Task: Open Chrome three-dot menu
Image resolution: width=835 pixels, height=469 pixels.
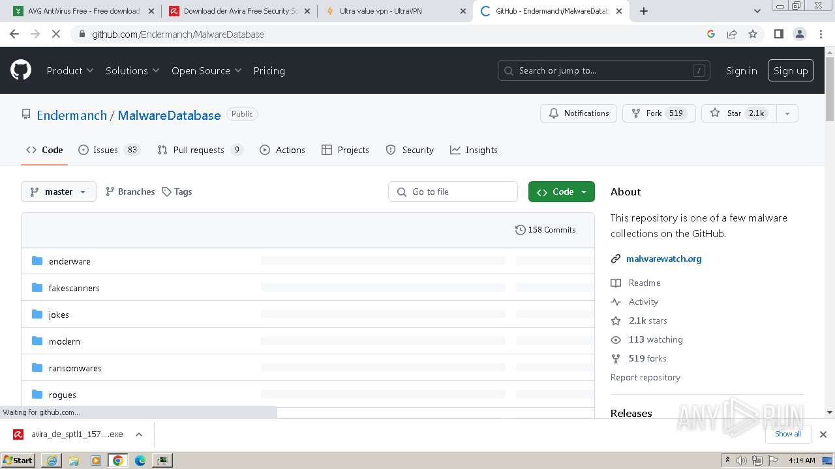Action: pos(821,34)
